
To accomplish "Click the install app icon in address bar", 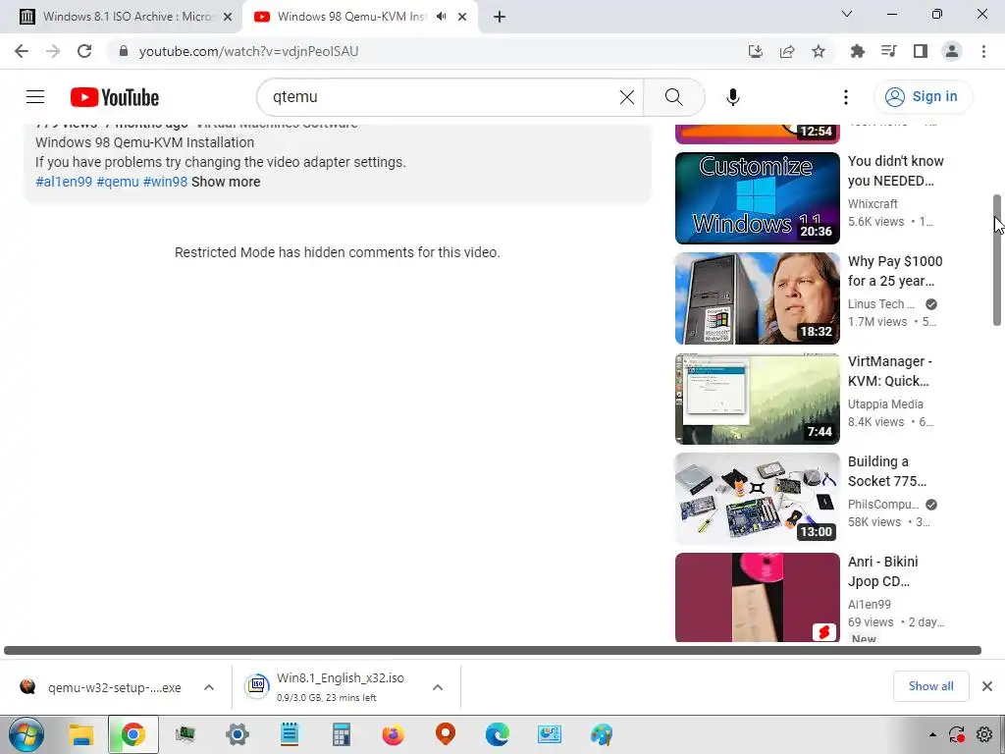I will (x=756, y=51).
